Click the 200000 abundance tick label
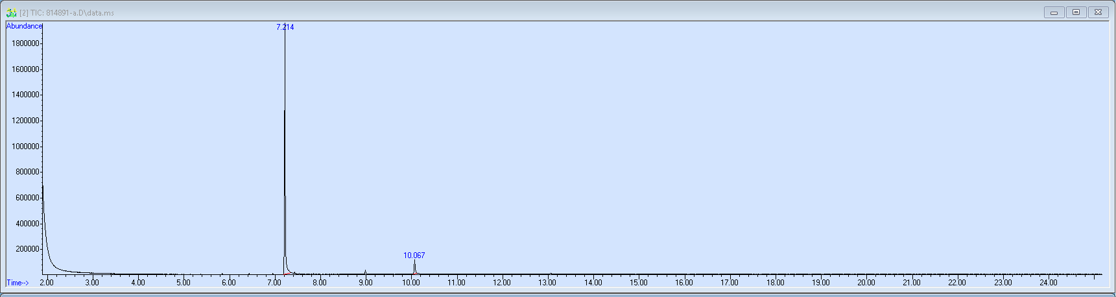 click(27, 249)
